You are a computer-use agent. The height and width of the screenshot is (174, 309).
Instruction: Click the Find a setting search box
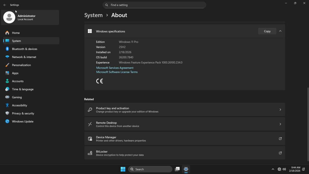154,5
